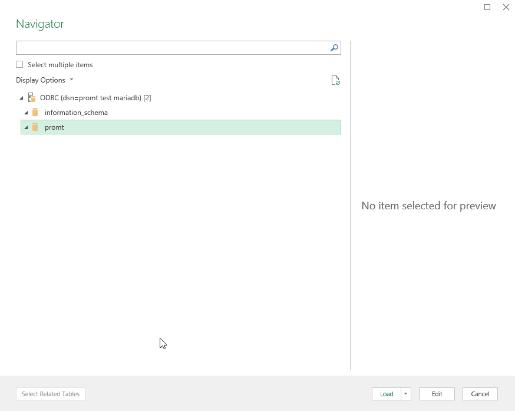
Task: Click the information_schema database icon
Action: click(35, 113)
